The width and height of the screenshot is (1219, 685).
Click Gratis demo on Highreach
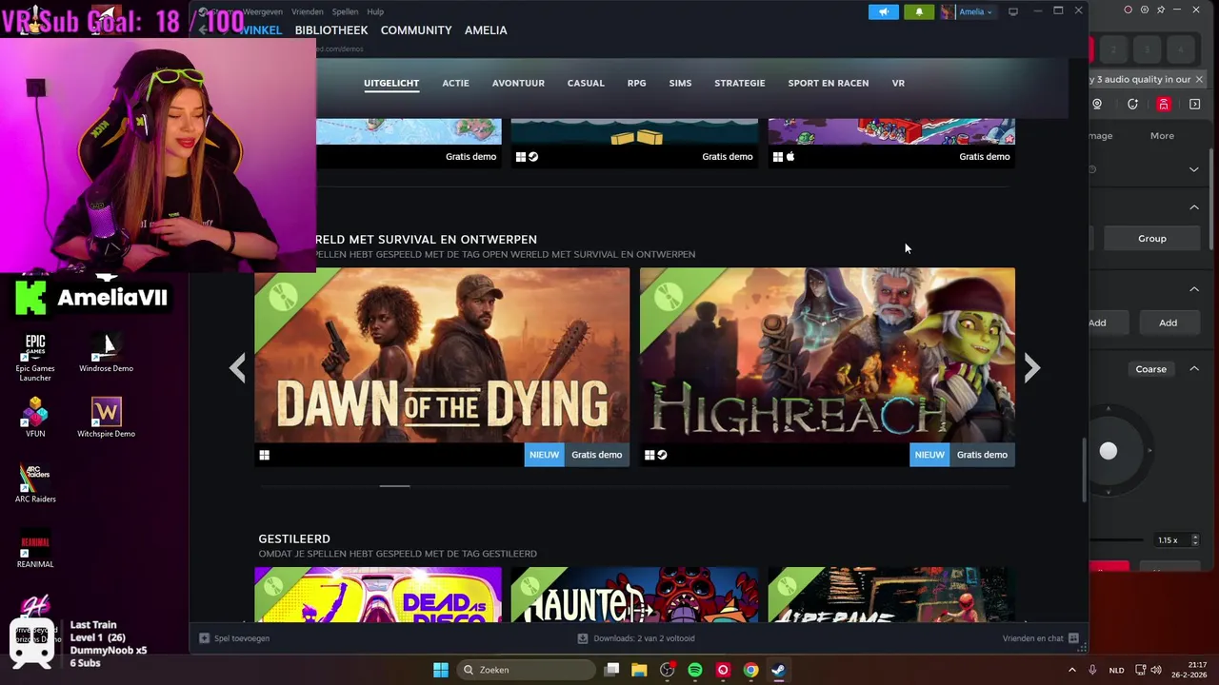982,455
